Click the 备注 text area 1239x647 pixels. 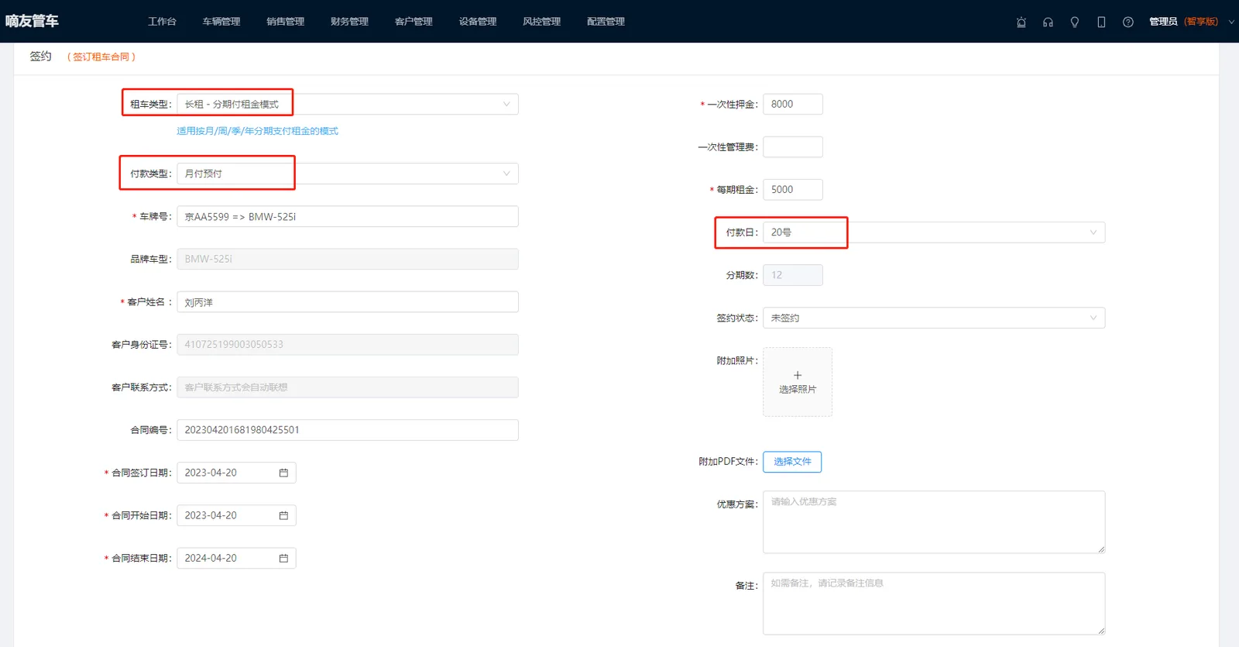[934, 604]
